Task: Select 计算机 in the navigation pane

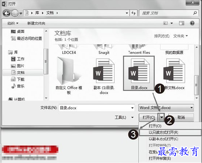Action: click(16, 99)
